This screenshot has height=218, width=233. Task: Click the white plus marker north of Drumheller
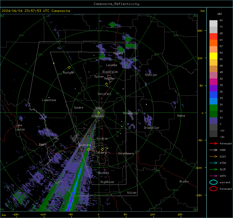coord(146,104)
